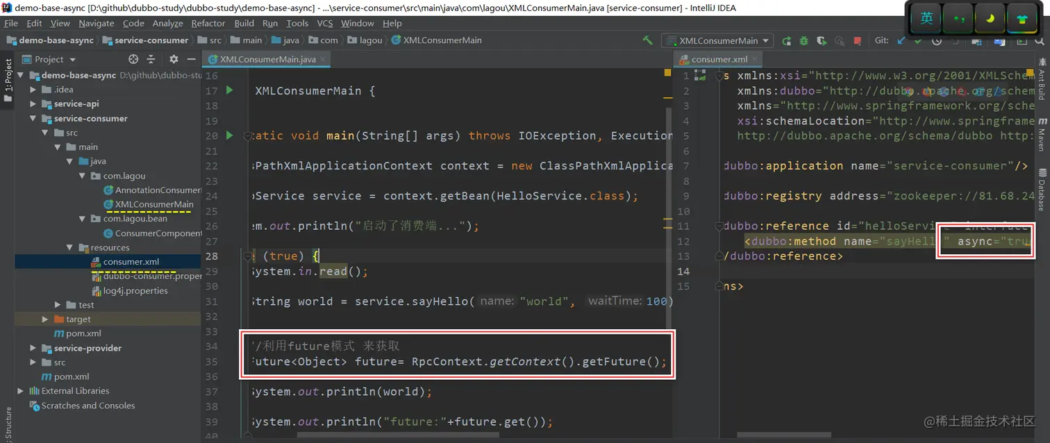
Task: Click XMLConsumerMain breadcrumb in navigation bar
Action: coord(437,40)
